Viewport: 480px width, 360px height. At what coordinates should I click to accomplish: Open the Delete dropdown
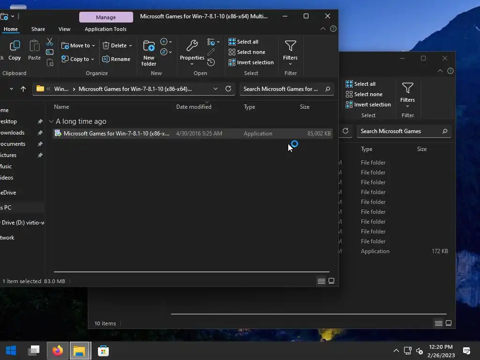[117, 45]
